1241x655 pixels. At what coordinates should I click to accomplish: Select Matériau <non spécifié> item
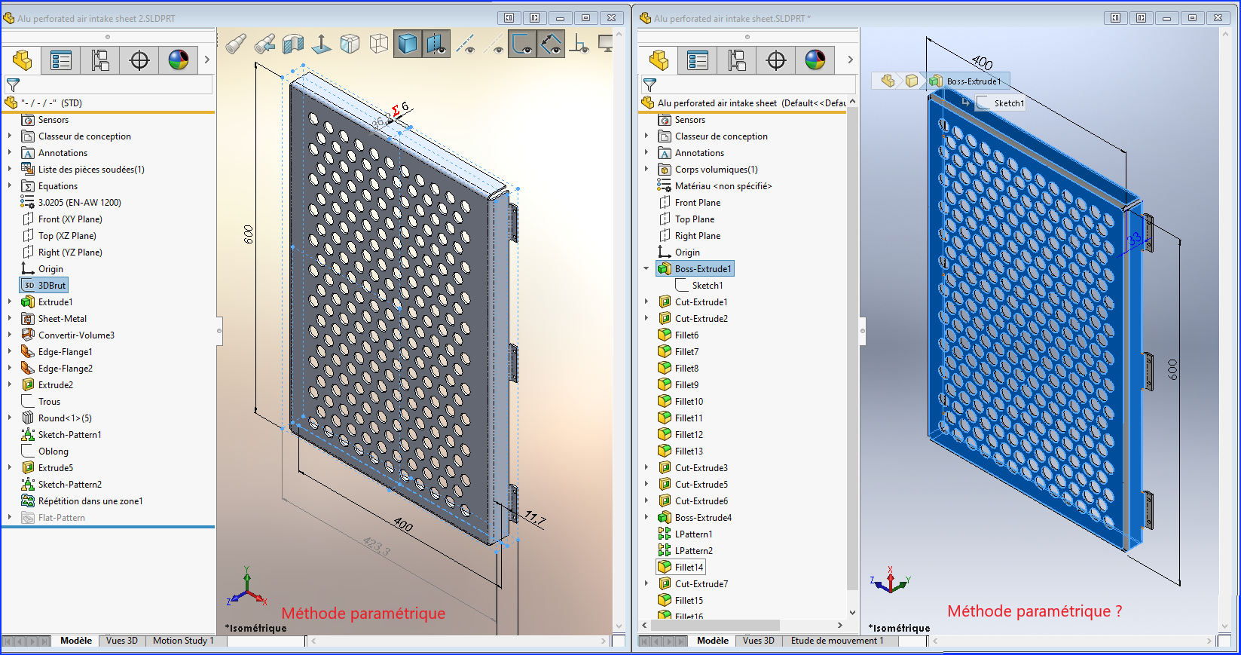click(x=715, y=186)
